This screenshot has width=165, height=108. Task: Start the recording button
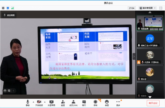(x=95, y=103)
